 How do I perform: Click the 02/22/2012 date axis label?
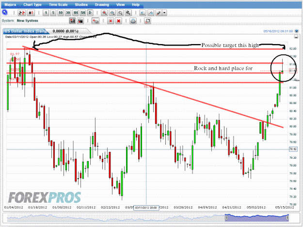(x=111, y=208)
